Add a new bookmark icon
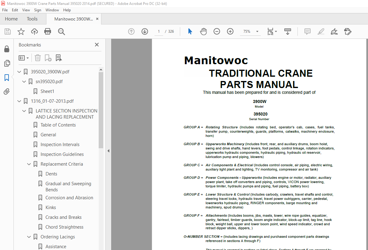Image resolution: width=368 pixels, height=250 pixels. tap(48, 58)
